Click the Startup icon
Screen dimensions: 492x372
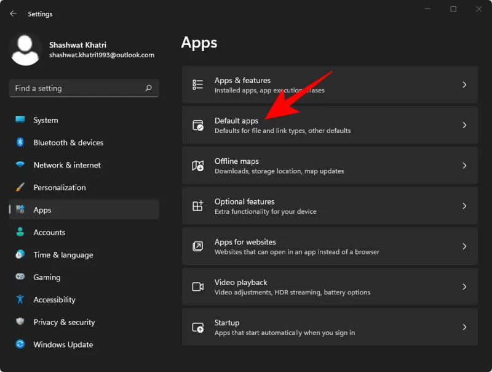click(x=198, y=327)
